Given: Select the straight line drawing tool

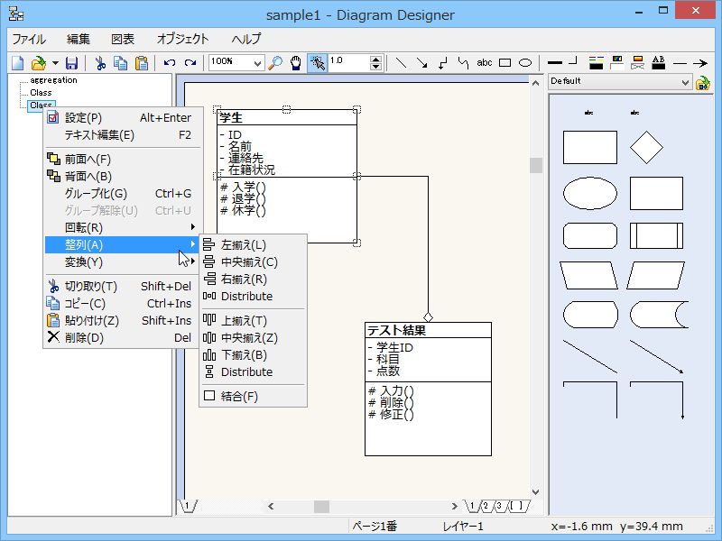Looking at the screenshot, I should (401, 63).
